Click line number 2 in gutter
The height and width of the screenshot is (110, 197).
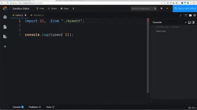coord(20,25)
